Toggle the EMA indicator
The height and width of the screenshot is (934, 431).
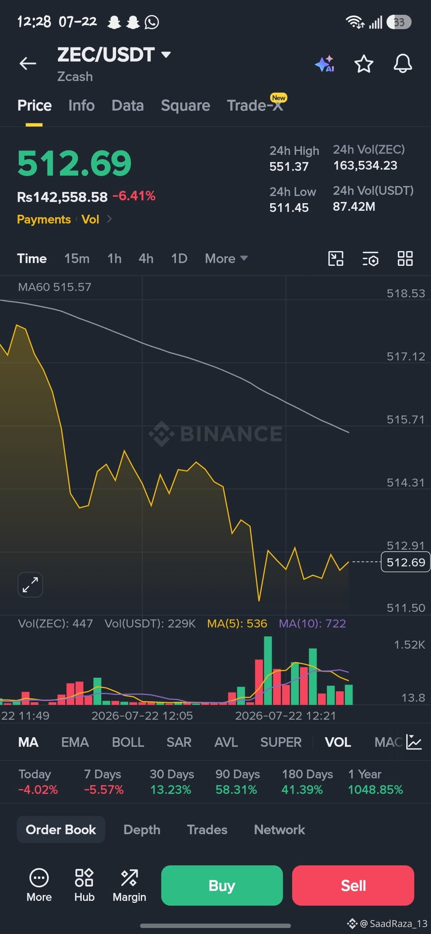75,742
